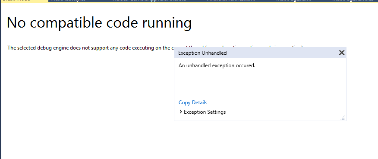Click the popup resize grip
The height and width of the screenshot is (159, 378).
343,118
